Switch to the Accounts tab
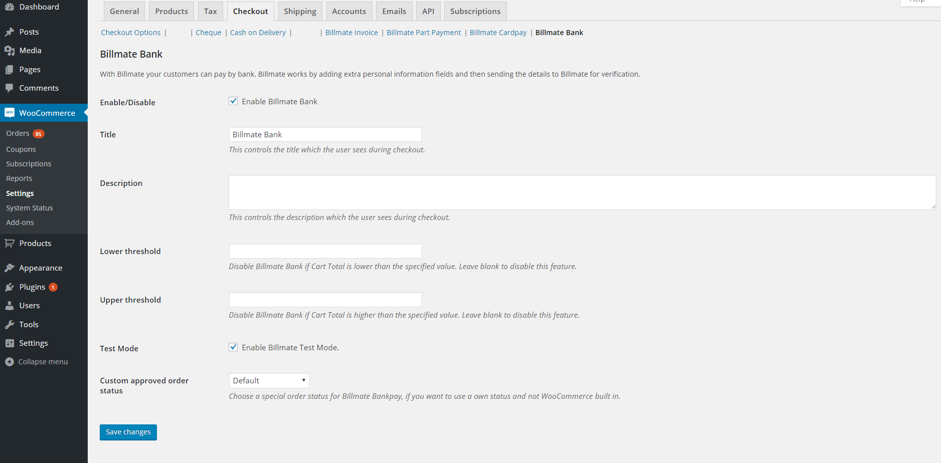The height and width of the screenshot is (463, 941). [x=349, y=11]
